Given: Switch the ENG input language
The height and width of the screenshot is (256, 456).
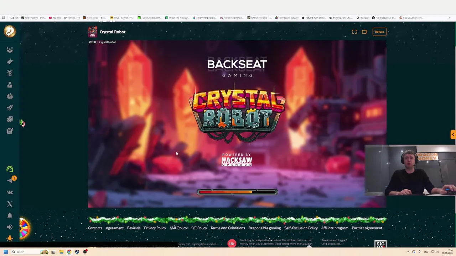Looking at the screenshot, I should (x=426, y=252).
